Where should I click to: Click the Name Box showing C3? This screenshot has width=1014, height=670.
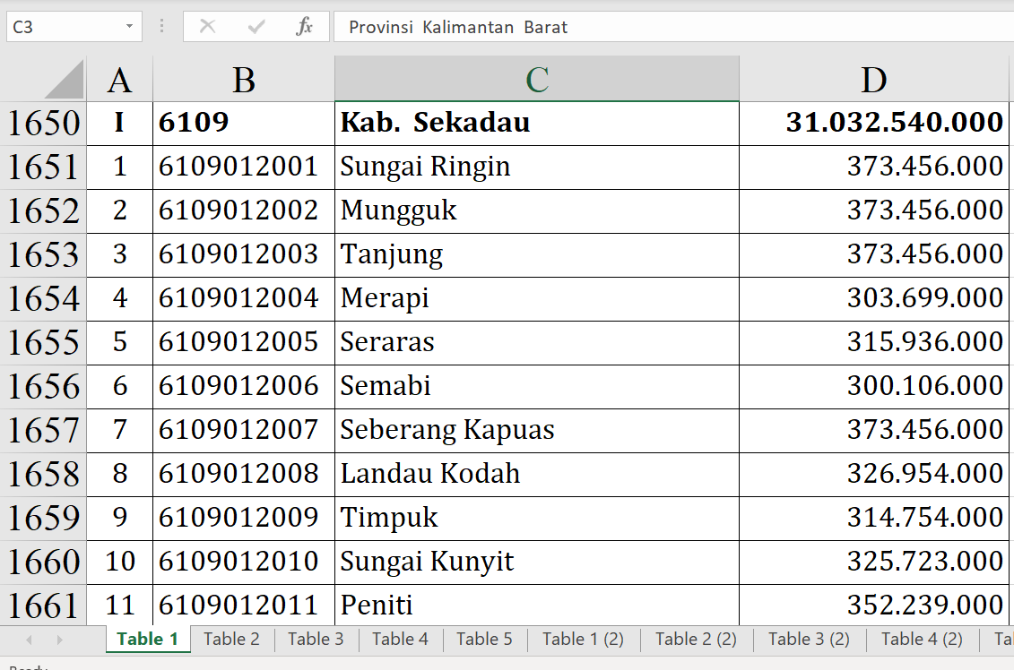click(x=63, y=27)
